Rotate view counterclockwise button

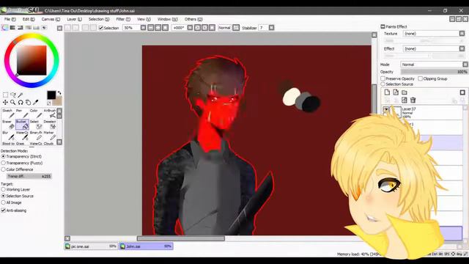click(197, 28)
